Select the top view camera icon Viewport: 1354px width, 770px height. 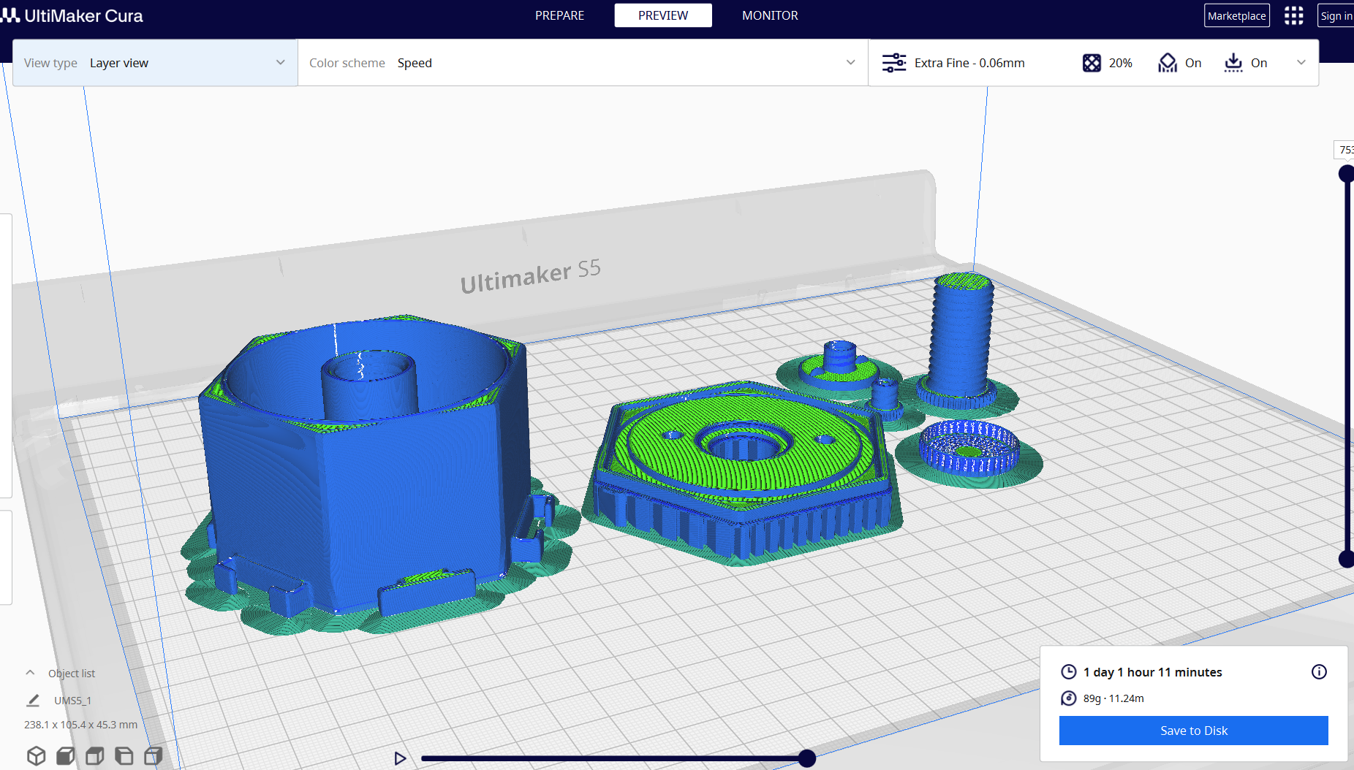coord(94,755)
